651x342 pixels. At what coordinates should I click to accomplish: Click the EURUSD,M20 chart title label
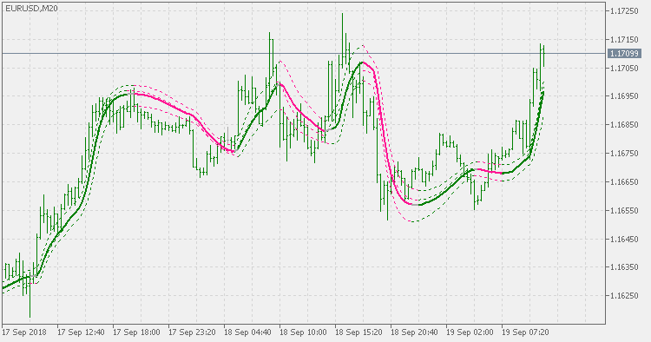31,9
